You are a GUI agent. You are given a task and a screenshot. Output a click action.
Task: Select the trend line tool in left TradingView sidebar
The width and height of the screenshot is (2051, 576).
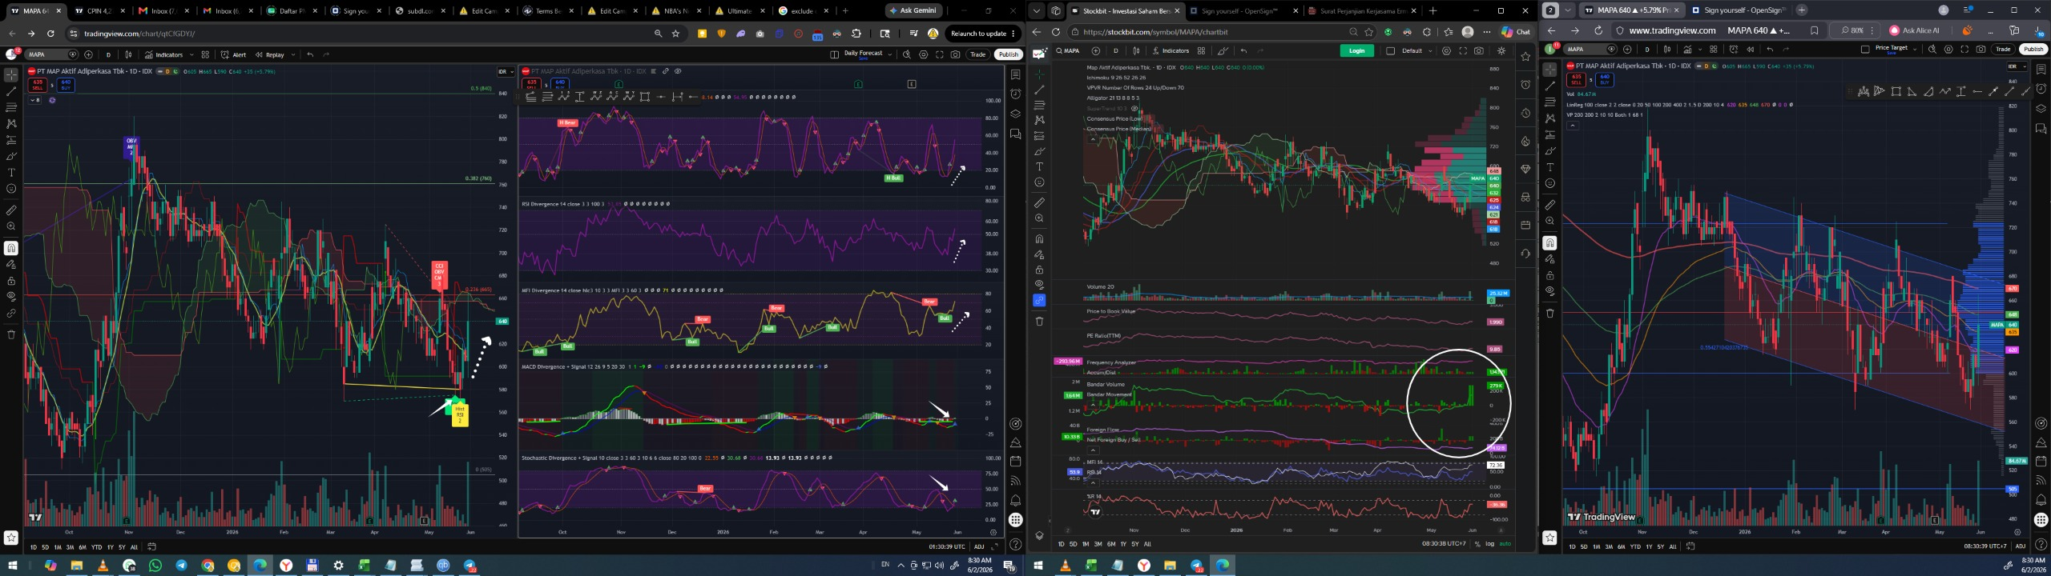11,91
